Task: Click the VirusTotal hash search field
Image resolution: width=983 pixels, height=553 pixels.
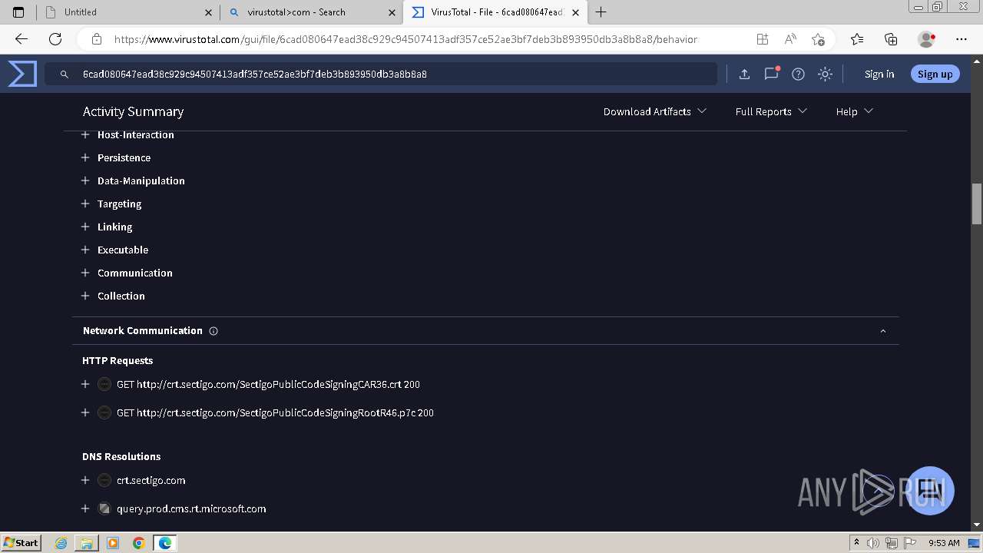Action: 380,75
